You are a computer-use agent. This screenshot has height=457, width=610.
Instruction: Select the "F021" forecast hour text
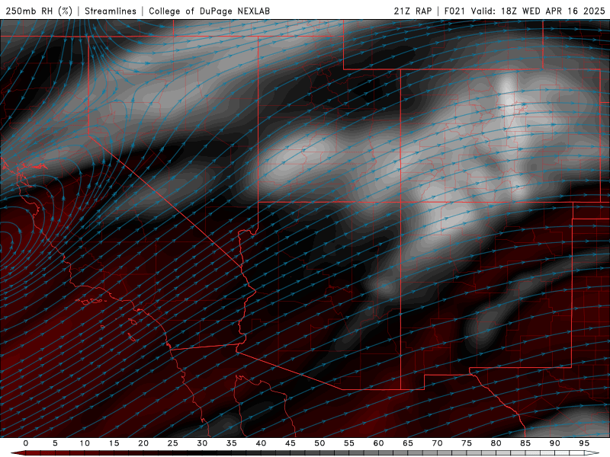tap(454, 11)
